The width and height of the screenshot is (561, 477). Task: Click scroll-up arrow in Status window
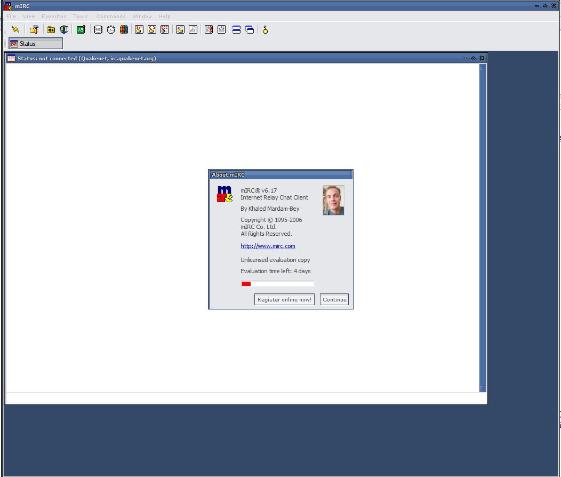pyautogui.click(x=483, y=68)
